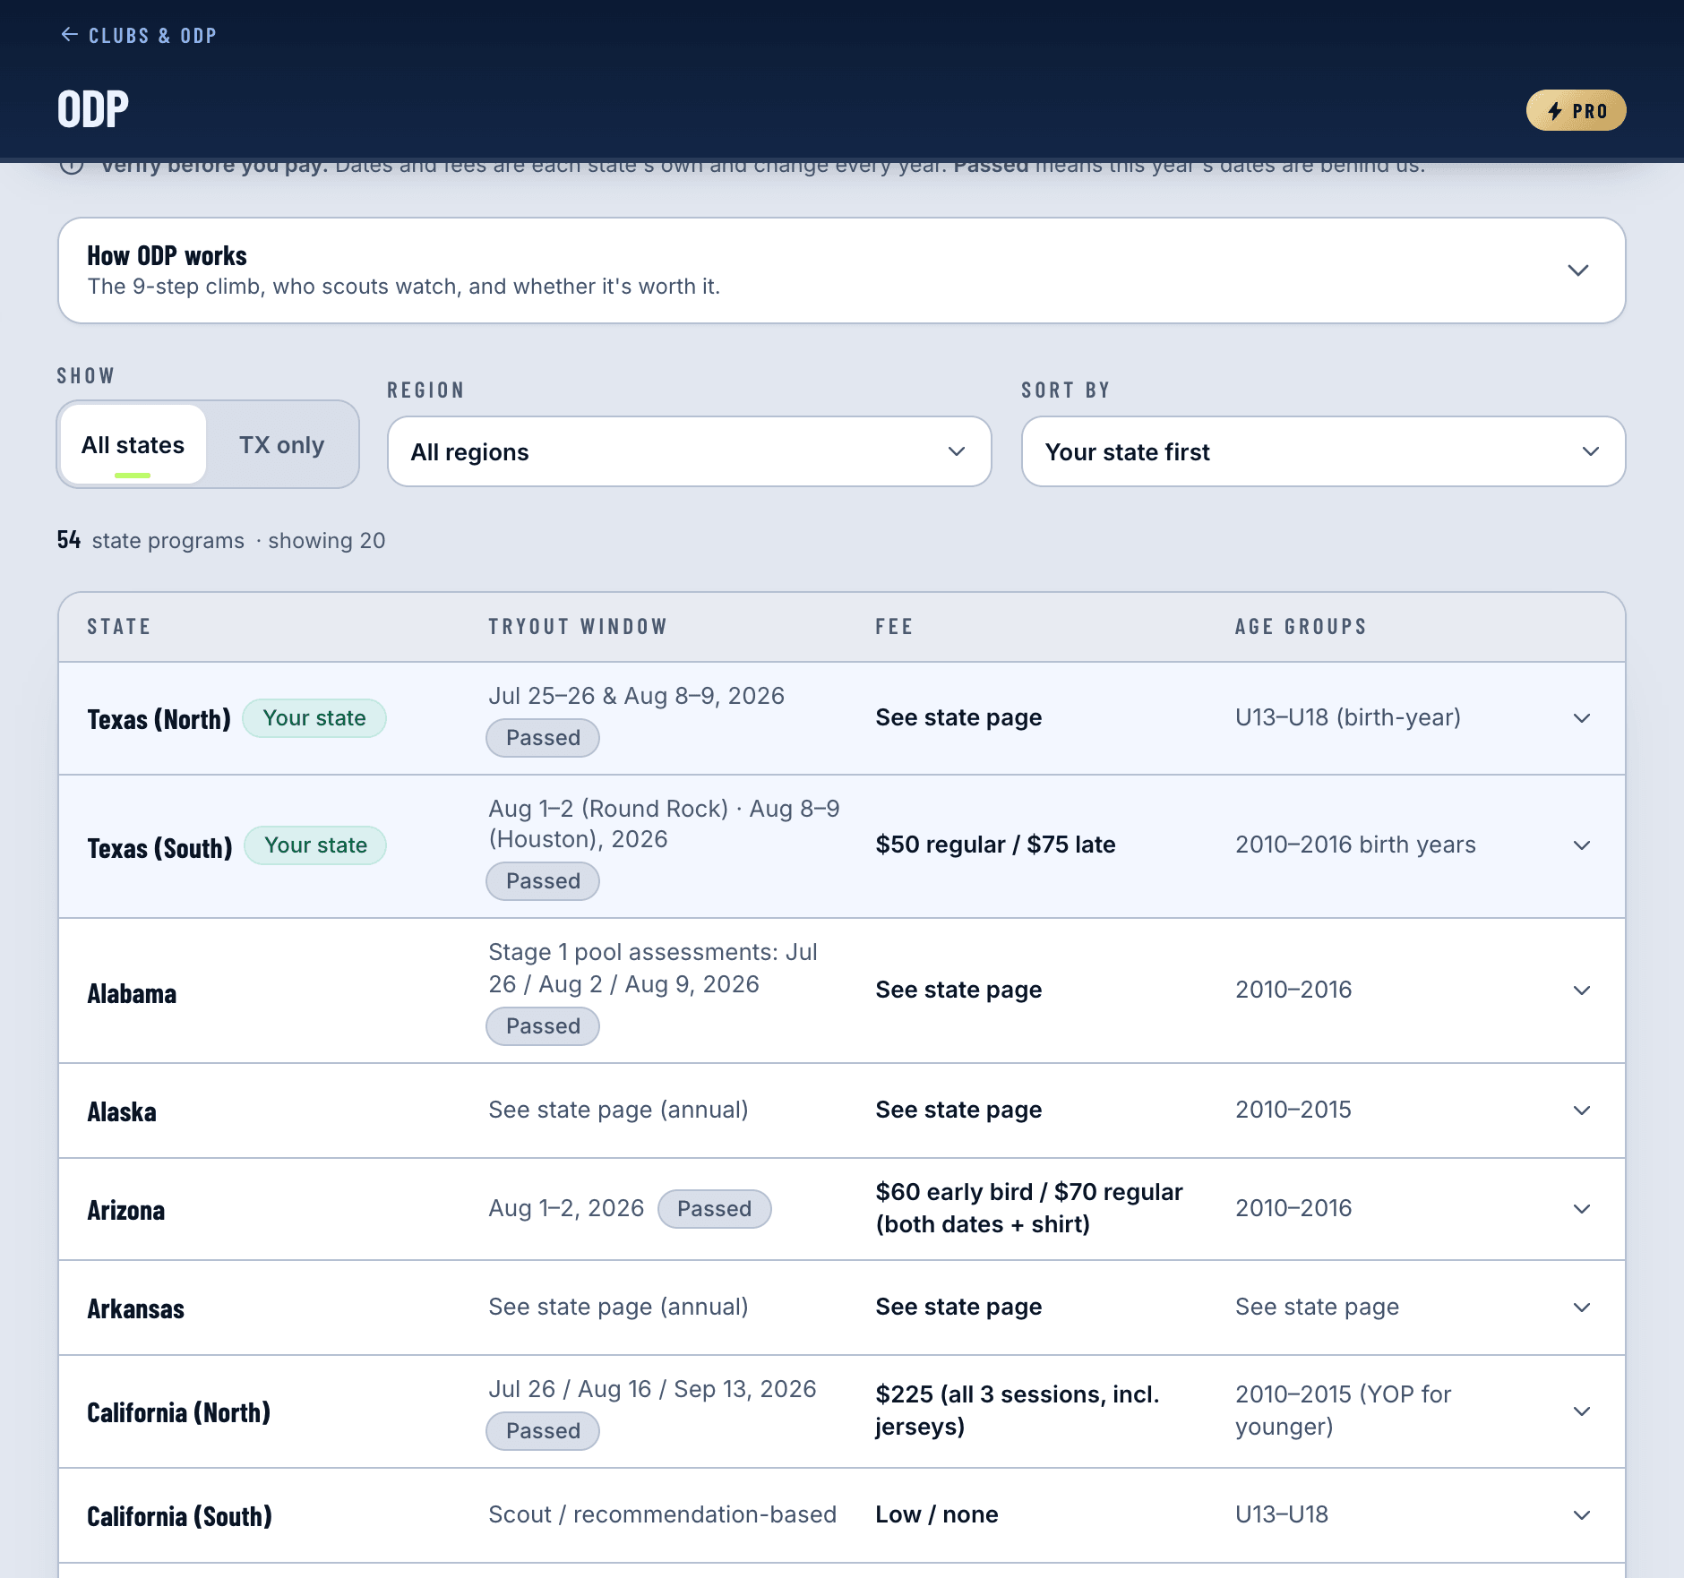Click Arkansas See state page (annual) text
1684x1578 pixels.
[x=618, y=1307]
